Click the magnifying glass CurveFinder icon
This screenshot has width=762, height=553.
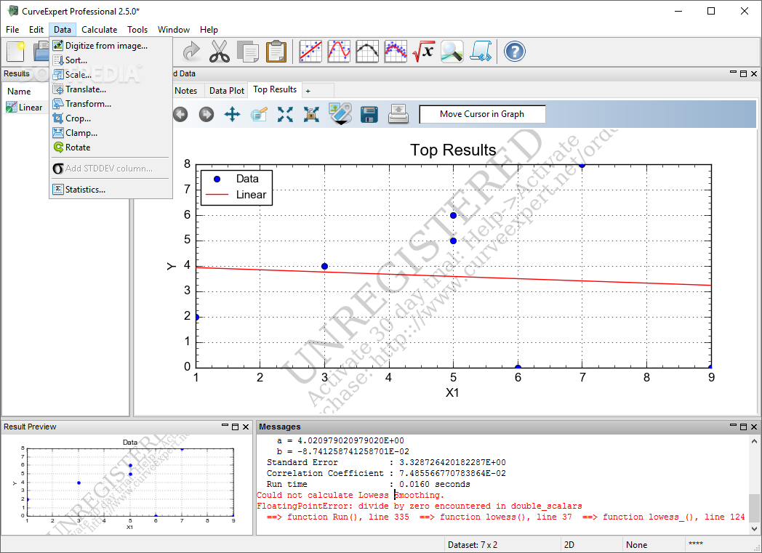pyautogui.click(x=452, y=52)
